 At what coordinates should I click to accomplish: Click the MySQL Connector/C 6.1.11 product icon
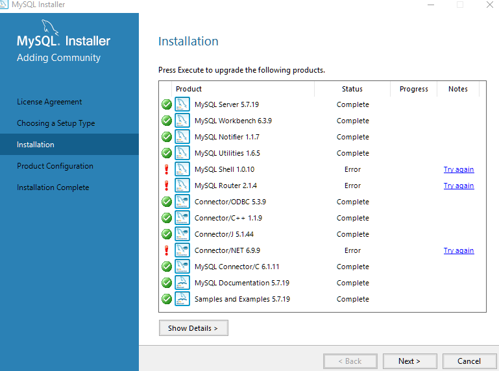click(x=182, y=267)
